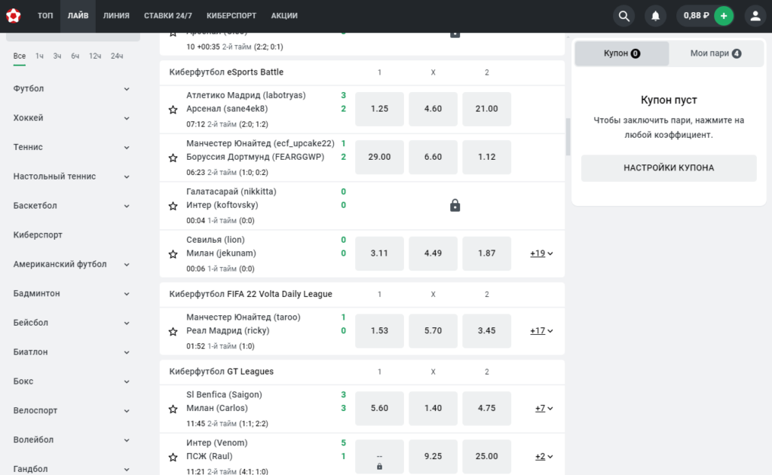The image size is (772, 475).
Task: Favorite the Галатасарай vs Интер match
Action: pos(173,206)
